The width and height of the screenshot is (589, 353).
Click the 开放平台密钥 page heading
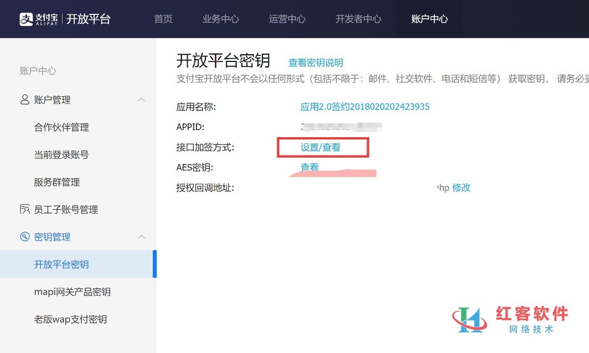tap(224, 60)
